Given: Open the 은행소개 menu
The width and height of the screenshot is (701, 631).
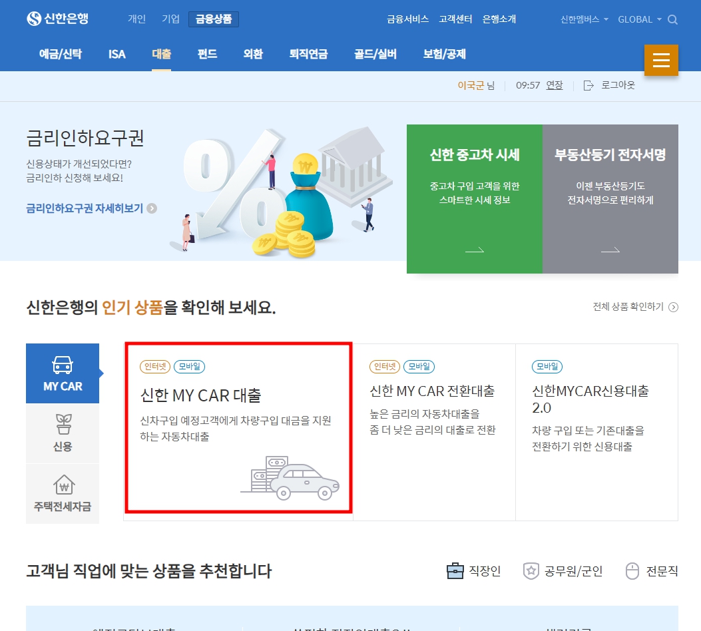Looking at the screenshot, I should [x=499, y=19].
